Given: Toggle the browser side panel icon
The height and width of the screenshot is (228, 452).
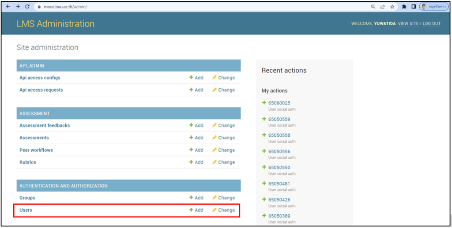Looking at the screenshot, I should [414, 7].
